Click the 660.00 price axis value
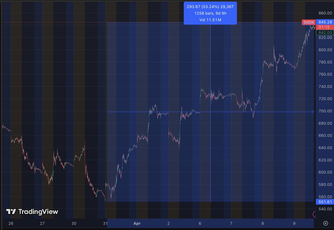 click(x=325, y=135)
